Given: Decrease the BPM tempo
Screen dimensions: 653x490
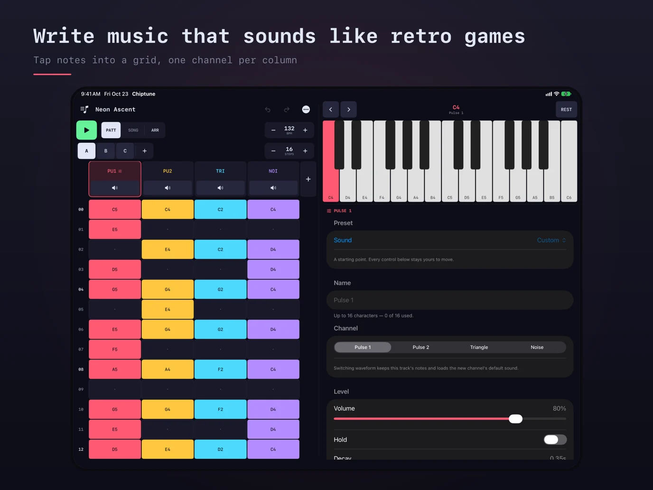Looking at the screenshot, I should pos(273,130).
